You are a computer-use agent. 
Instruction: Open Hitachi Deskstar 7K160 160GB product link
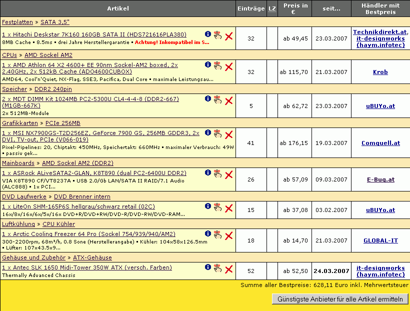click(x=94, y=34)
